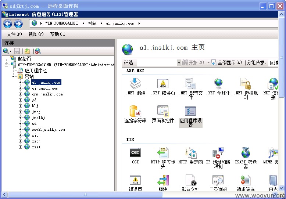Click the vertical scrollbar up arrow

click(x=281, y=14)
